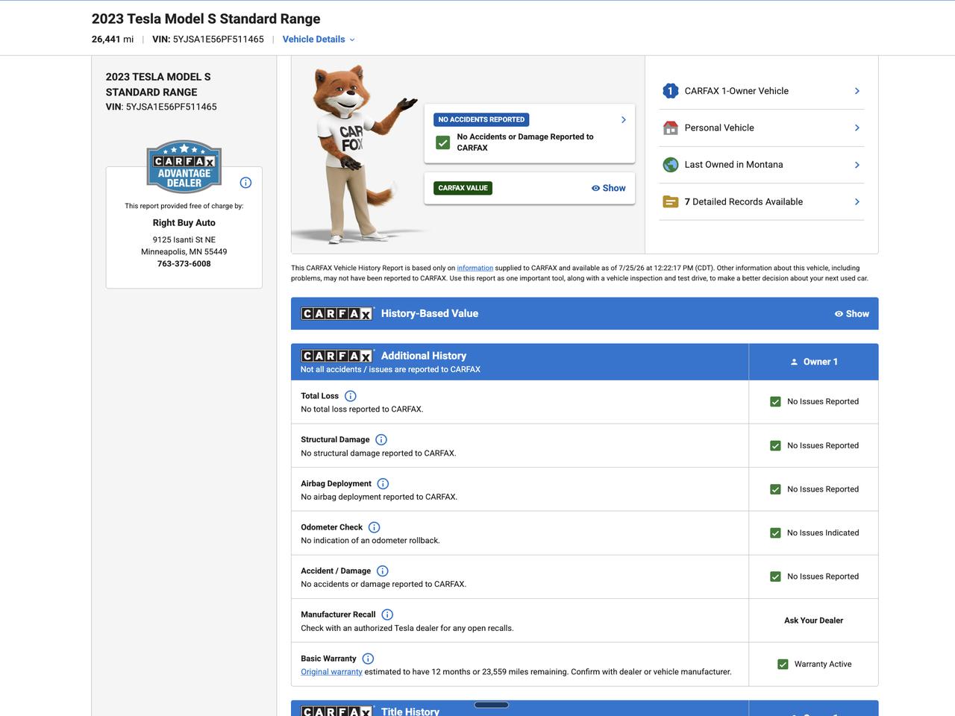Click the info icon beside Structural Damage
The height and width of the screenshot is (716, 955).
[381, 440]
